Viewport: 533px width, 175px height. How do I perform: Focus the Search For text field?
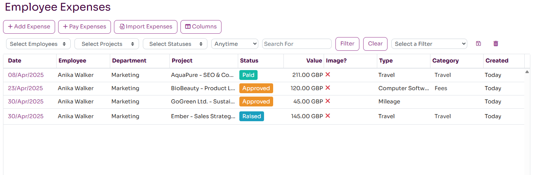(297, 44)
